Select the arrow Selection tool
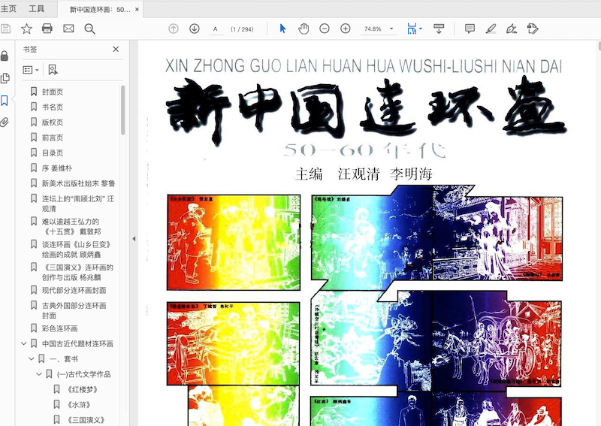The height and width of the screenshot is (426, 601). pyautogui.click(x=283, y=29)
